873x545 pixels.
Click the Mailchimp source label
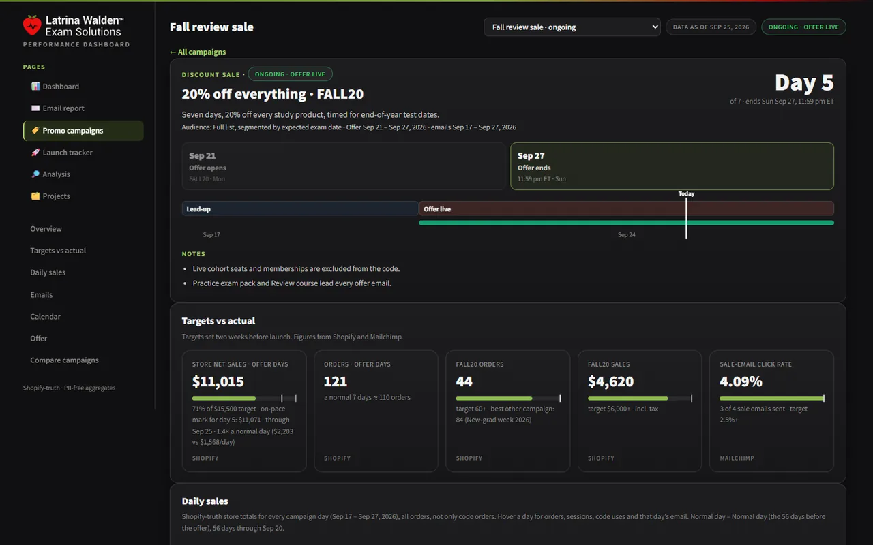[x=737, y=458]
